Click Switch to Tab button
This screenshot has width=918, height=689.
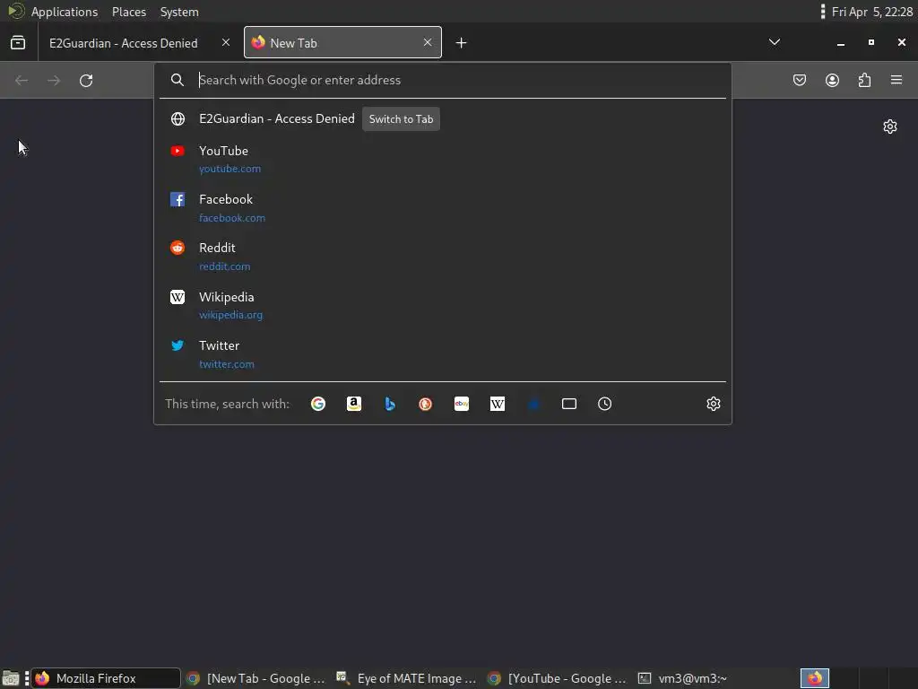click(x=401, y=119)
